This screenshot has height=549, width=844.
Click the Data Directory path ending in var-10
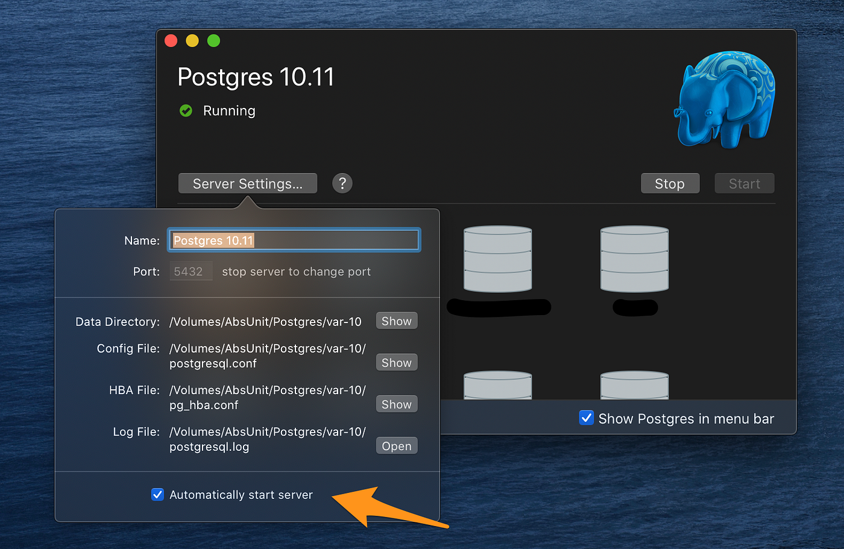(x=266, y=322)
